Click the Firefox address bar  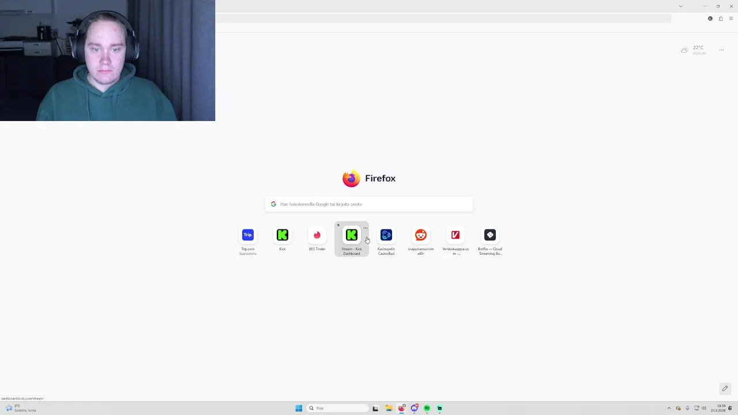point(444,18)
